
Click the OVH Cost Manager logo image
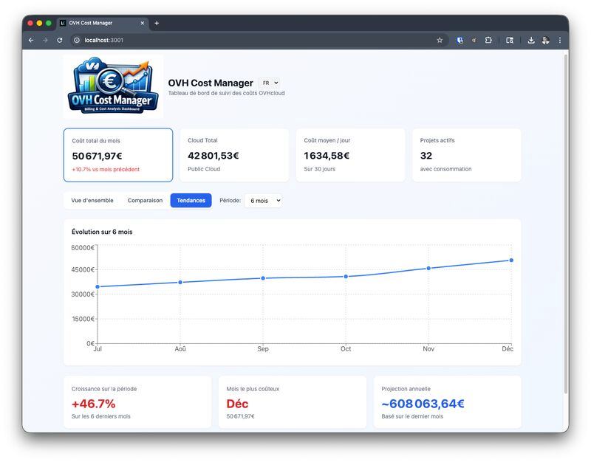coord(113,86)
